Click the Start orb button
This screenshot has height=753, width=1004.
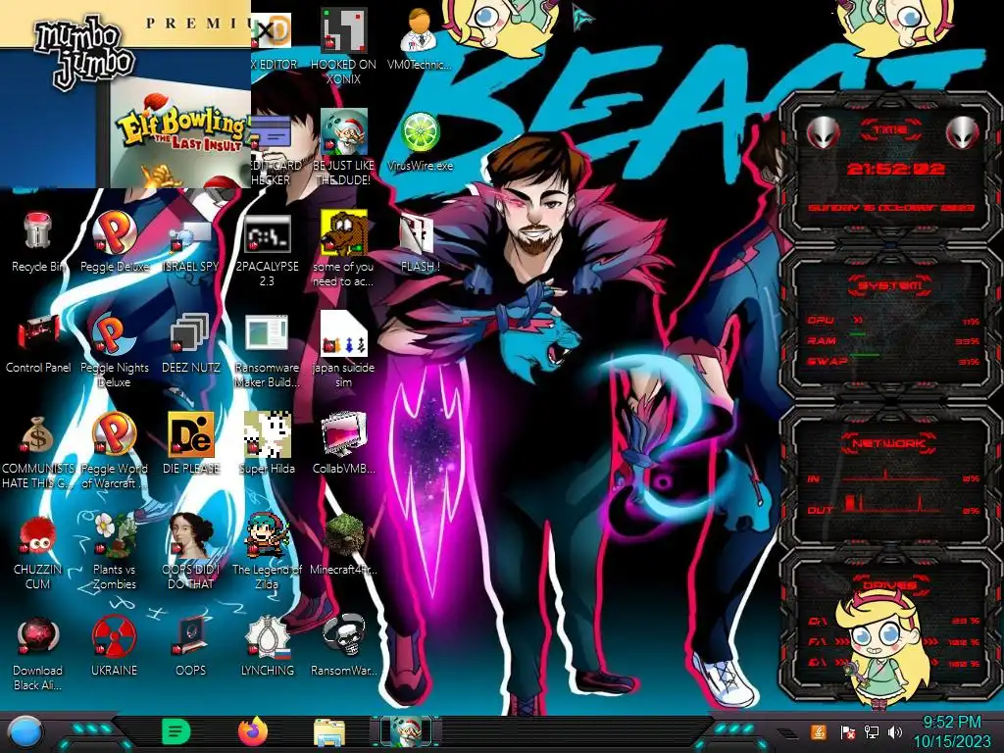(26, 731)
